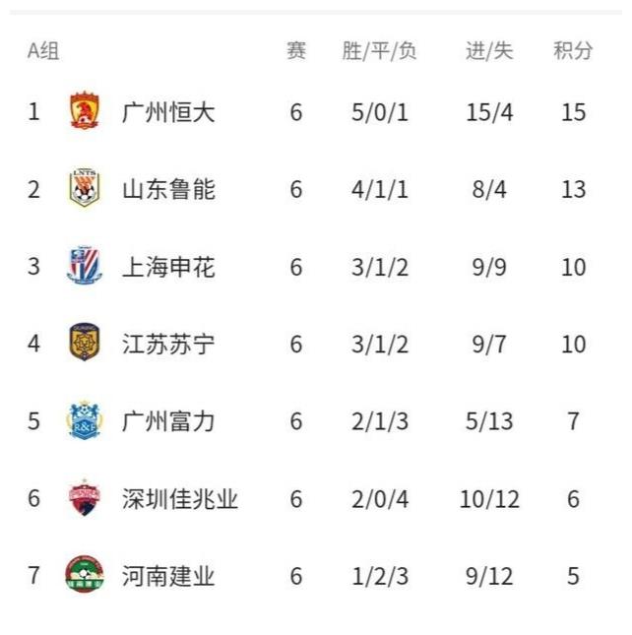Select the Shanghai Shenhua shield badge
The width and height of the screenshot is (632, 635).
click(85, 265)
